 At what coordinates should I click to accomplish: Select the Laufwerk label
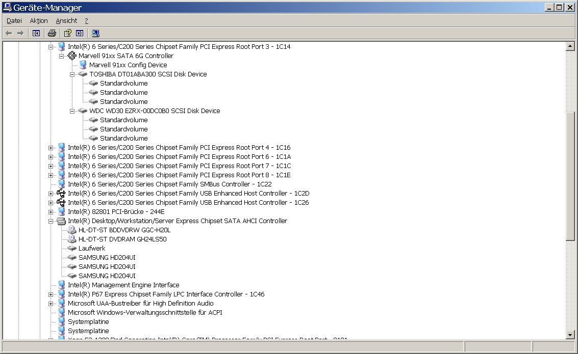(92, 249)
